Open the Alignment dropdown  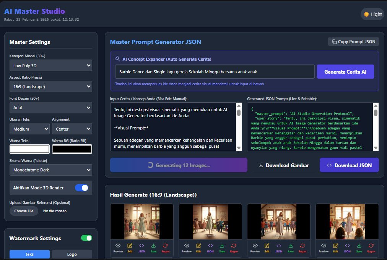click(72, 129)
